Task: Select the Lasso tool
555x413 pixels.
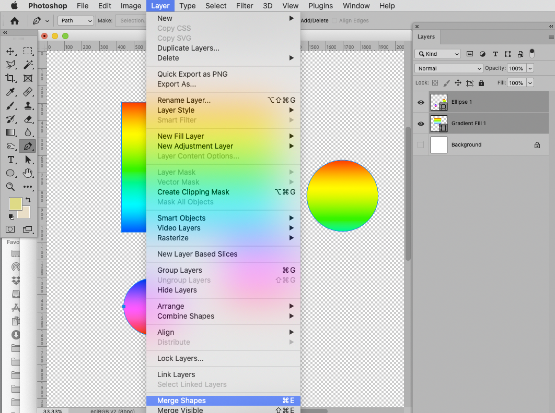Action: click(9, 65)
